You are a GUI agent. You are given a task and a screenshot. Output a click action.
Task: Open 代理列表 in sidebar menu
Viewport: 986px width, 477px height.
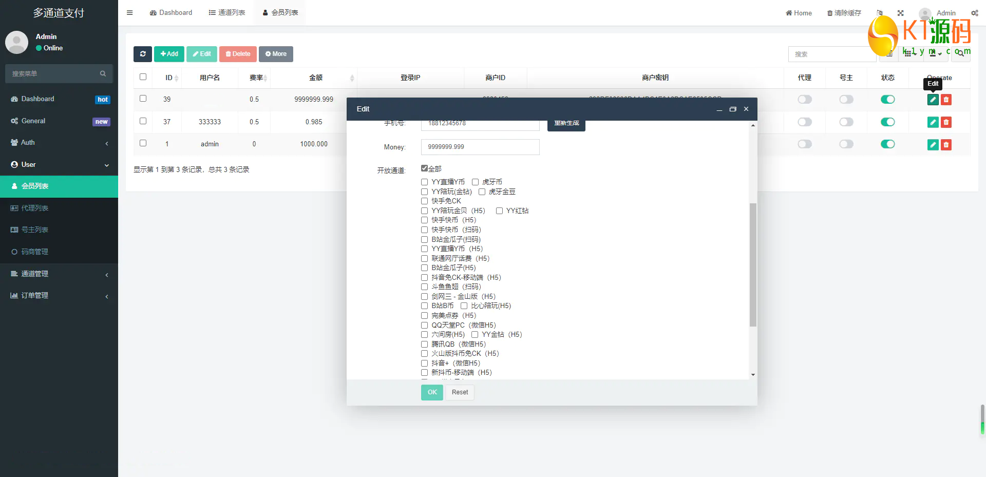click(x=59, y=208)
